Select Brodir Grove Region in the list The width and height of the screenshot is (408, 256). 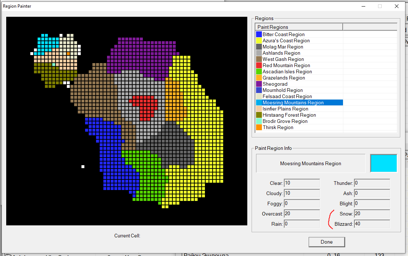pyautogui.click(x=285, y=121)
